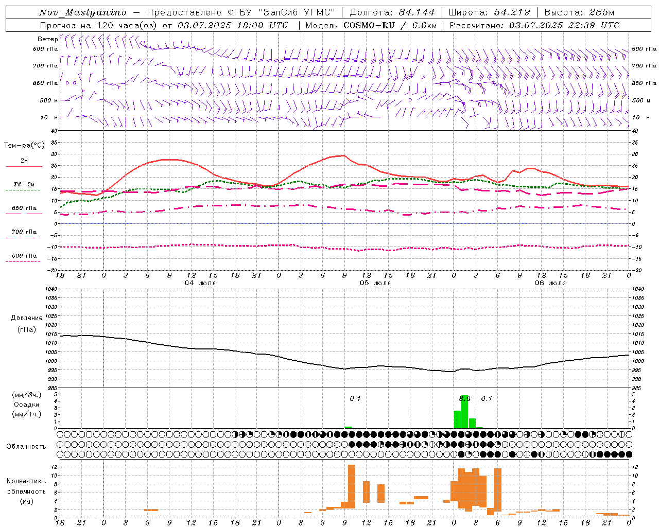The width and height of the screenshot is (659, 527).
Task: Select the forecast start 03.07.2025 18:00 UTC
Action: [233, 25]
